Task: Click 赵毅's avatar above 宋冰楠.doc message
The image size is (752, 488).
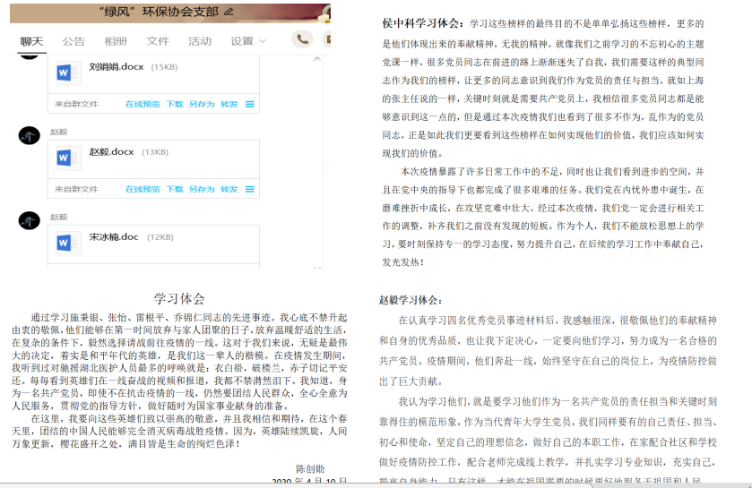Action: pyautogui.click(x=30, y=220)
